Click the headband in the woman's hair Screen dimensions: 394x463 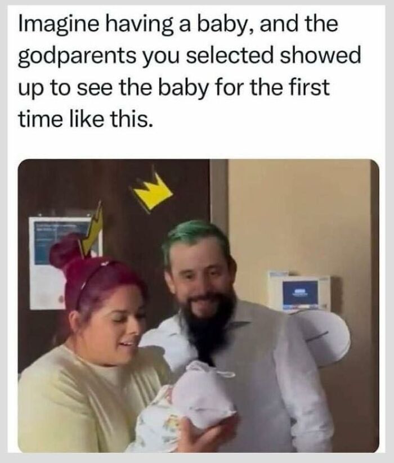93,278
